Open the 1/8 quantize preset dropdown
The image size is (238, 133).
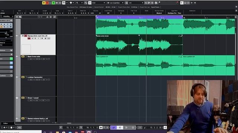(x=136, y=3)
